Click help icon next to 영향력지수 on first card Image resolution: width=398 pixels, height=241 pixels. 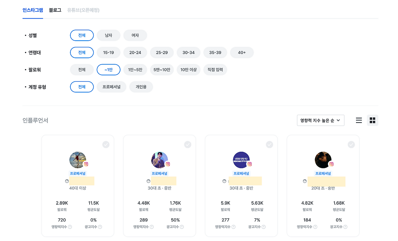tap(70, 227)
